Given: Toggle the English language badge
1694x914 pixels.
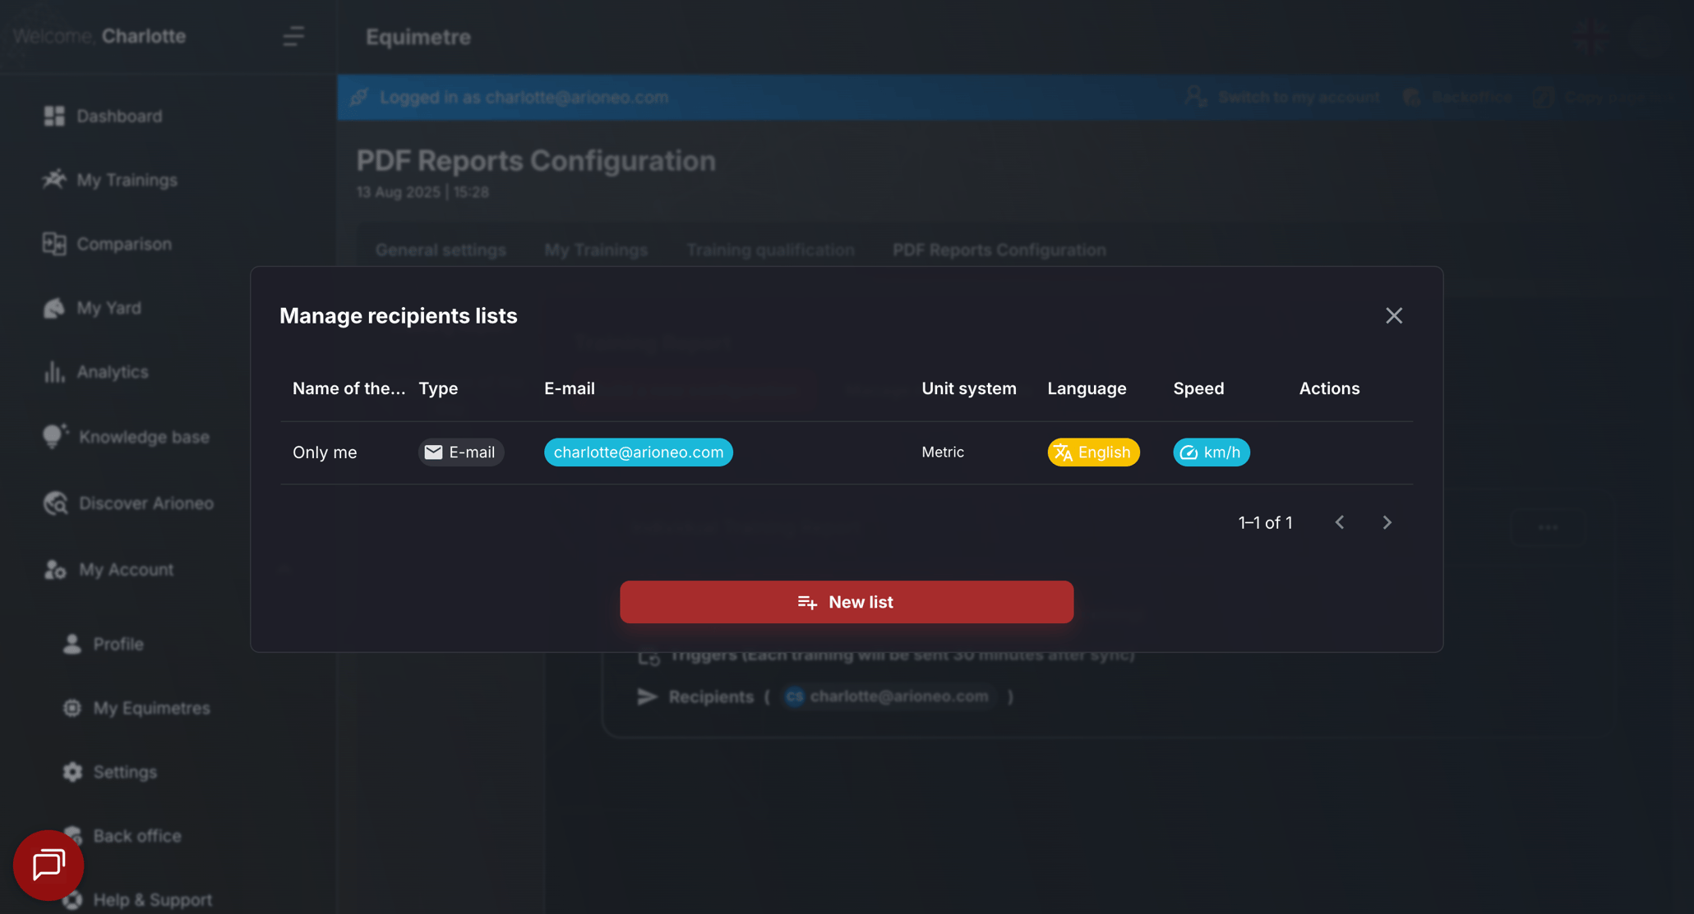Looking at the screenshot, I should tap(1093, 452).
